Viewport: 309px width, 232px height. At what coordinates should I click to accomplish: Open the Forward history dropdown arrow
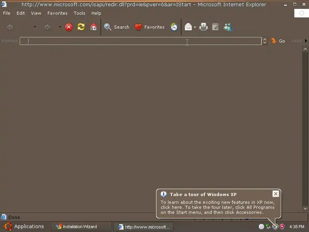click(60, 27)
